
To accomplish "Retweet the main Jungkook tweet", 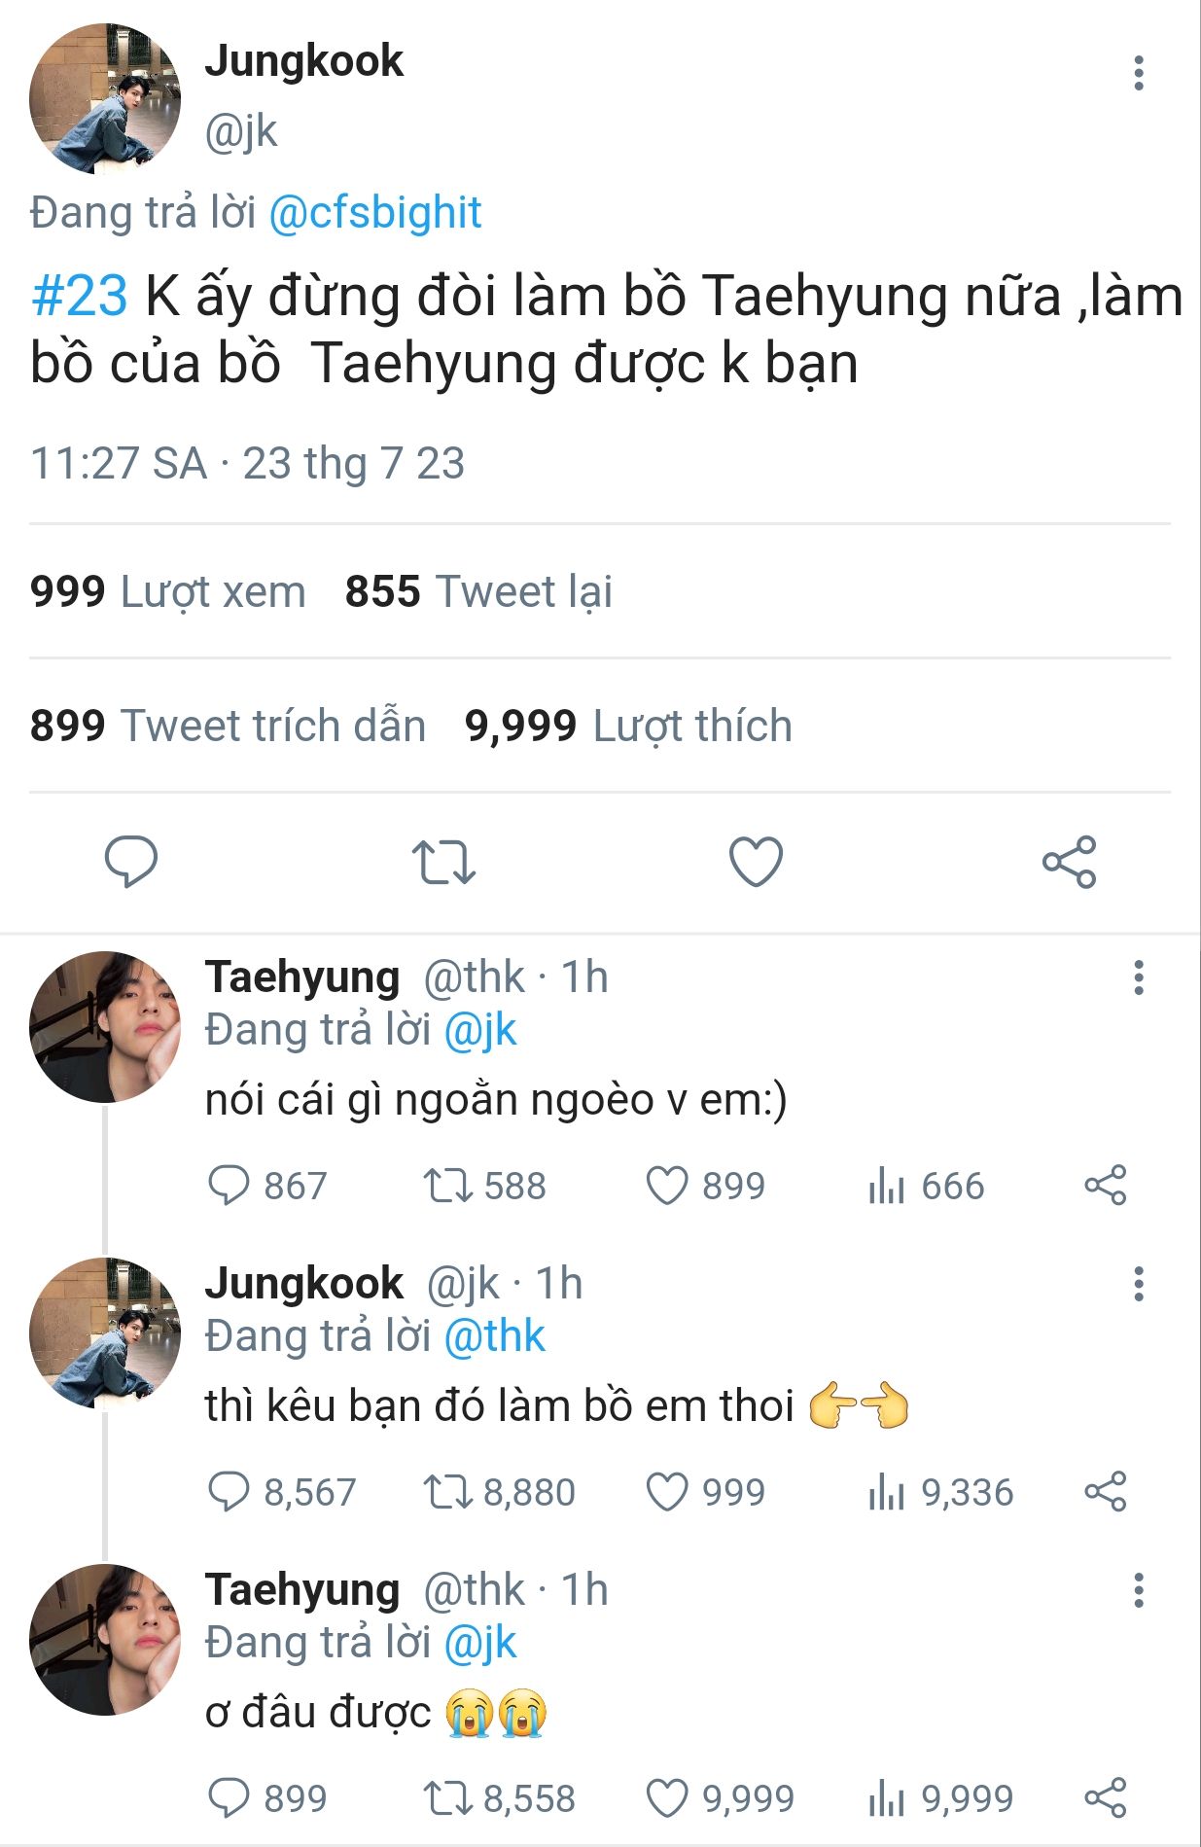I will 443,862.
